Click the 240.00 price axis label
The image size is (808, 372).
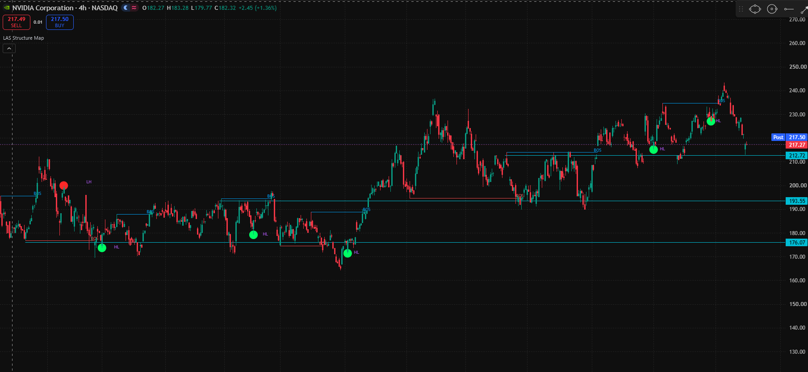click(x=797, y=91)
